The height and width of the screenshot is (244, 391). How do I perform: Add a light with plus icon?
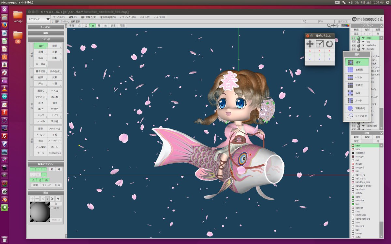click(32, 198)
